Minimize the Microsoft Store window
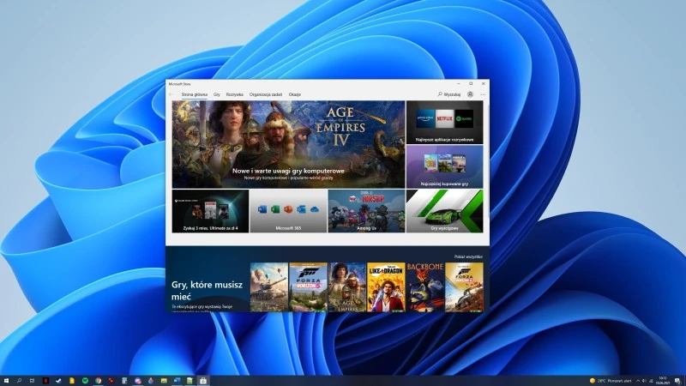The image size is (686, 386). [459, 83]
